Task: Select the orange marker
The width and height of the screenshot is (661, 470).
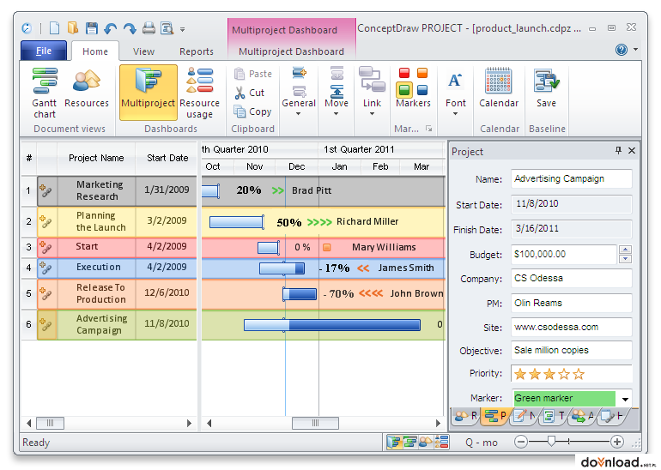Action: tap(422, 73)
